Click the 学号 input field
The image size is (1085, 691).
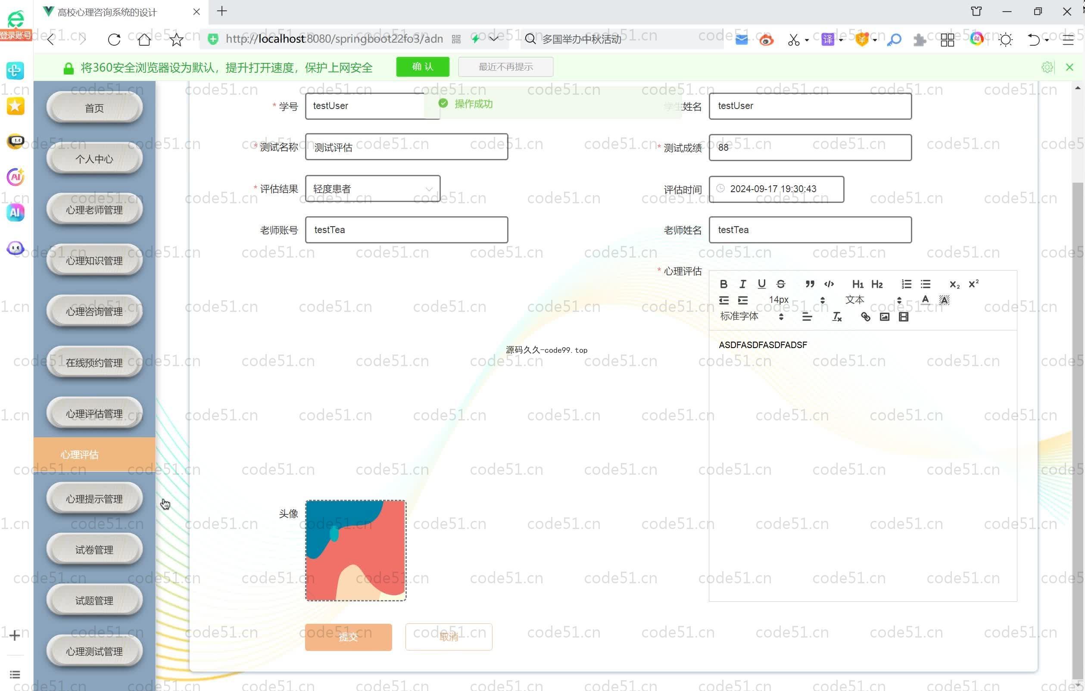point(372,106)
